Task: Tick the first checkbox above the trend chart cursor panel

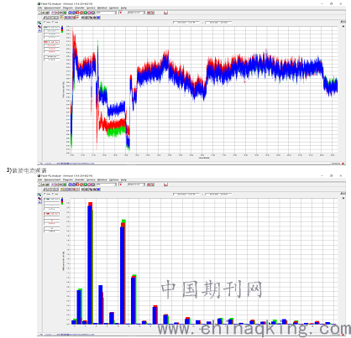Action: click(x=45, y=22)
